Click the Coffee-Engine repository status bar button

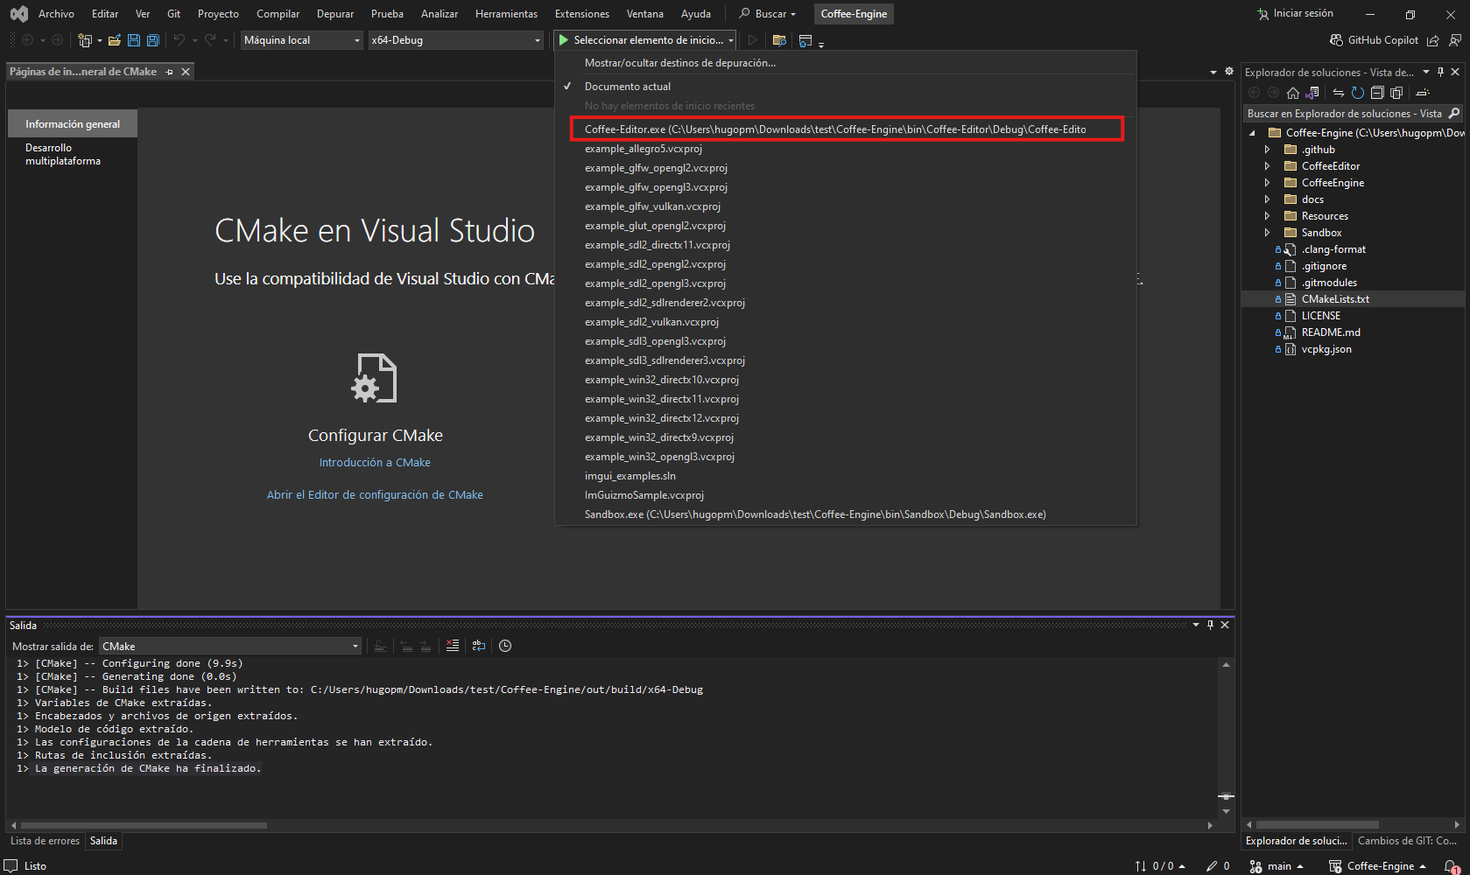pyautogui.click(x=1377, y=866)
